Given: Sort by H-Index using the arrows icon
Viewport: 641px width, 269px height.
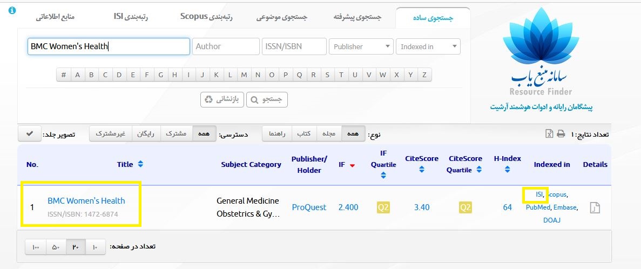Looking at the screenshot, I should (x=507, y=169).
